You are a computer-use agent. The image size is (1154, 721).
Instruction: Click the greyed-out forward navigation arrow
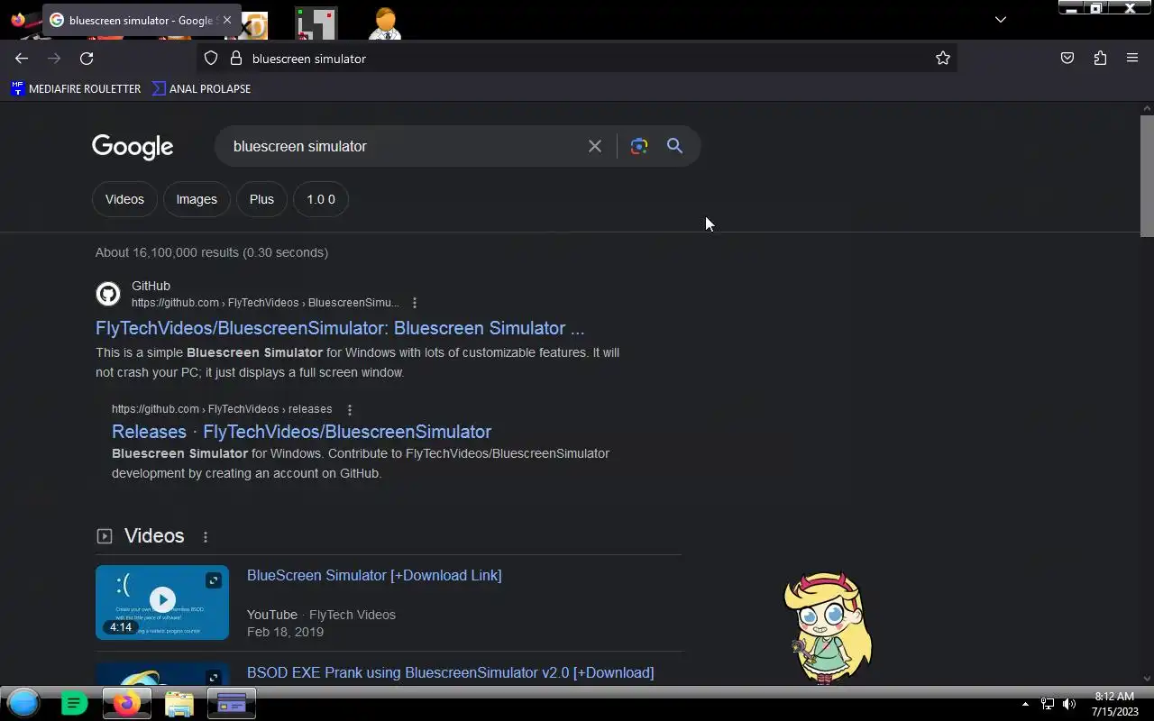(54, 58)
